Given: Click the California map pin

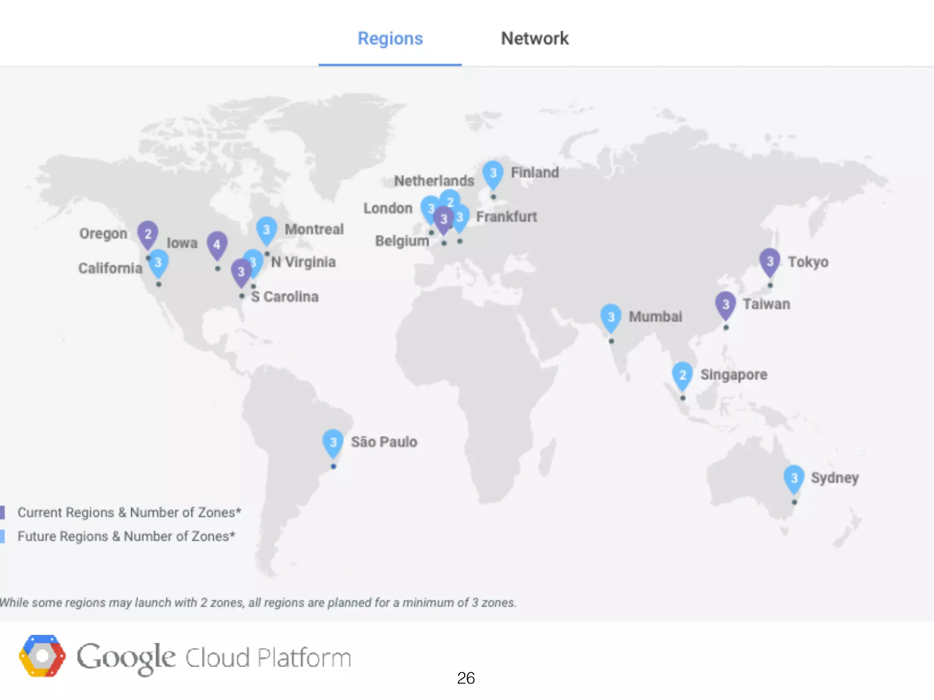Looking at the screenshot, I should pos(158,262).
